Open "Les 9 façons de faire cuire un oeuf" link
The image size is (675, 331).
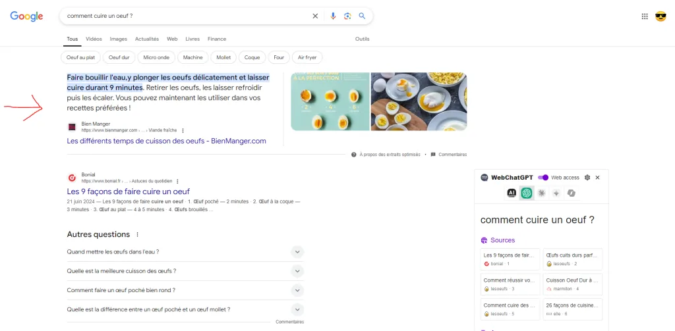pos(129,191)
